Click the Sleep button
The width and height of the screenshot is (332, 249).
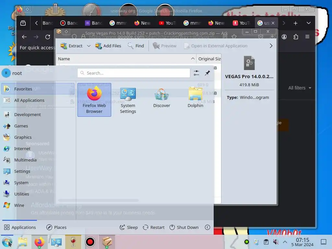pyautogui.click(x=129, y=227)
